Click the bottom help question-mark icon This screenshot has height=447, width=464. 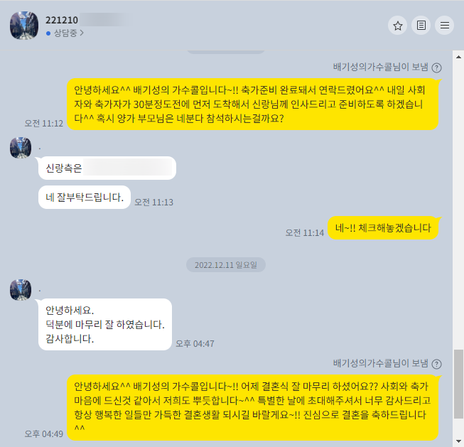click(436, 364)
